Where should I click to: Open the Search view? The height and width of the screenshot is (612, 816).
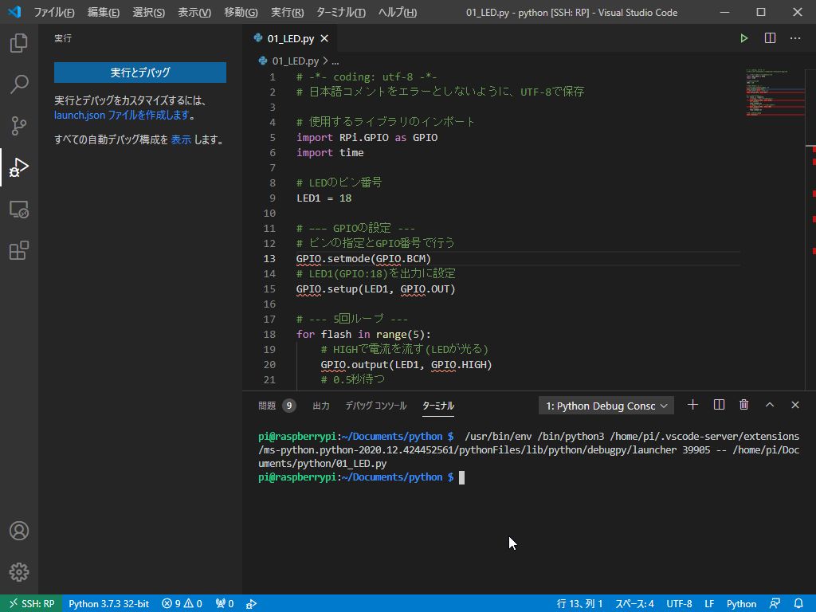[x=18, y=84]
